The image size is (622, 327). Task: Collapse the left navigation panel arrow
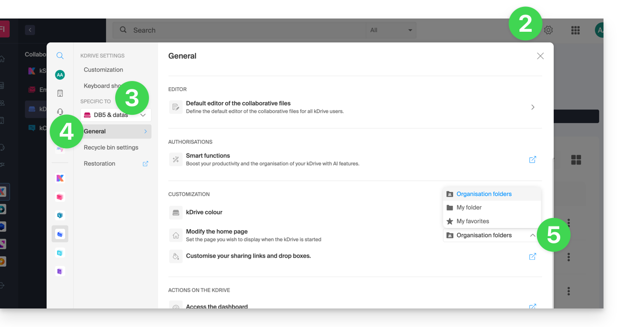30,30
